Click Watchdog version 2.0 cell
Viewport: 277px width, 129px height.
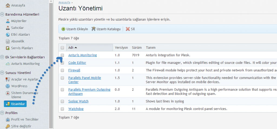(117, 109)
